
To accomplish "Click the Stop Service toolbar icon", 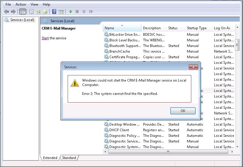I will point(77,12).
